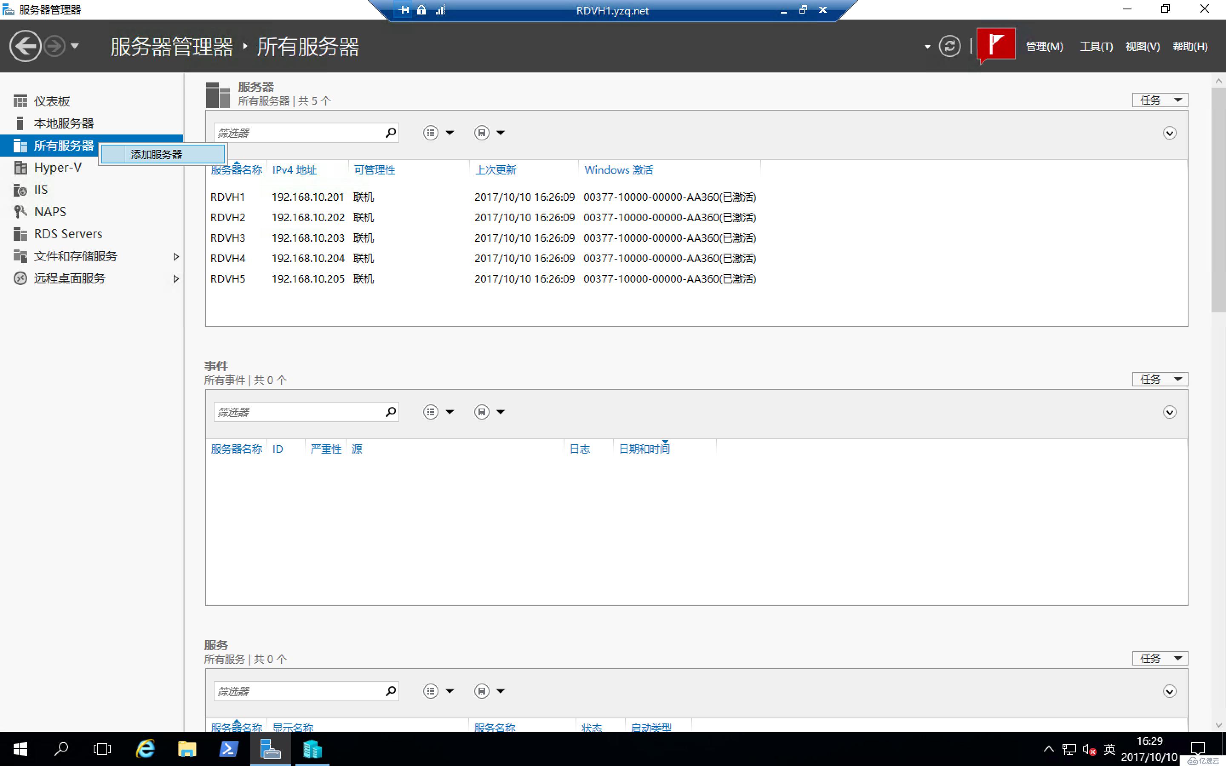Open the 视图(V) menu
The height and width of the screenshot is (766, 1226).
[x=1143, y=47]
